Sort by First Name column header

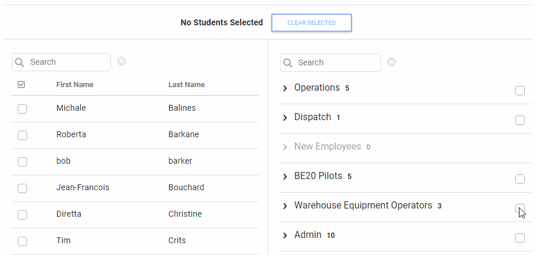pos(75,85)
